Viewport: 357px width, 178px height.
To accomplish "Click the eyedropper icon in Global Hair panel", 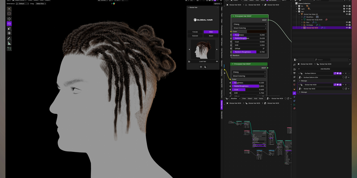I will (x=205, y=67).
